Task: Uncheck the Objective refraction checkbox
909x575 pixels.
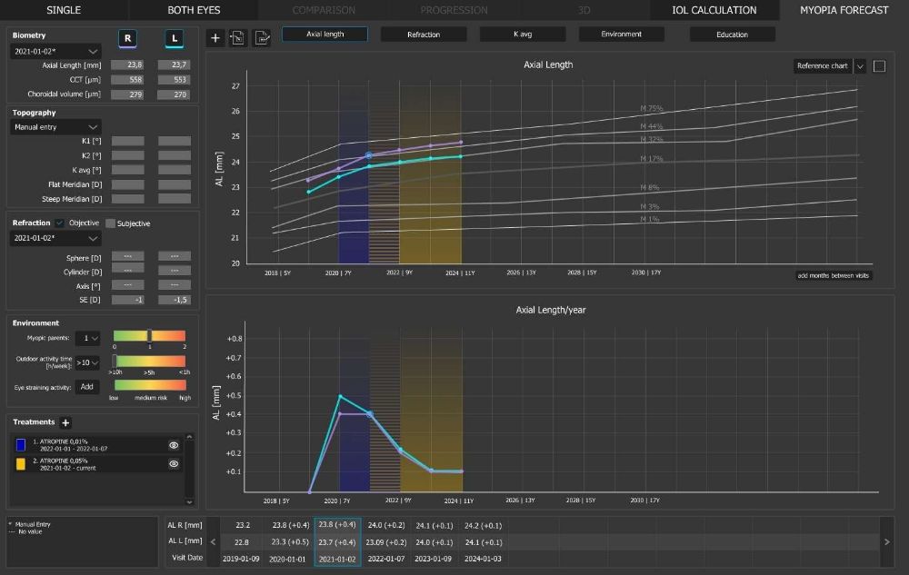Action: [x=60, y=223]
